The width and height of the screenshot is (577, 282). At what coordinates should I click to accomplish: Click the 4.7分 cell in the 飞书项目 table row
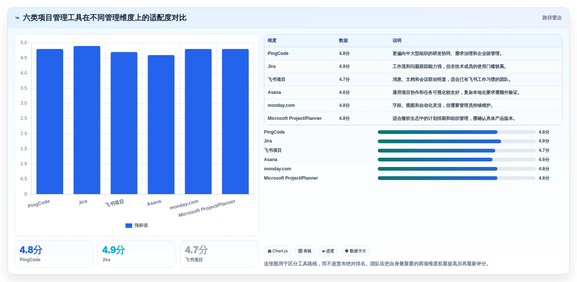(x=344, y=79)
